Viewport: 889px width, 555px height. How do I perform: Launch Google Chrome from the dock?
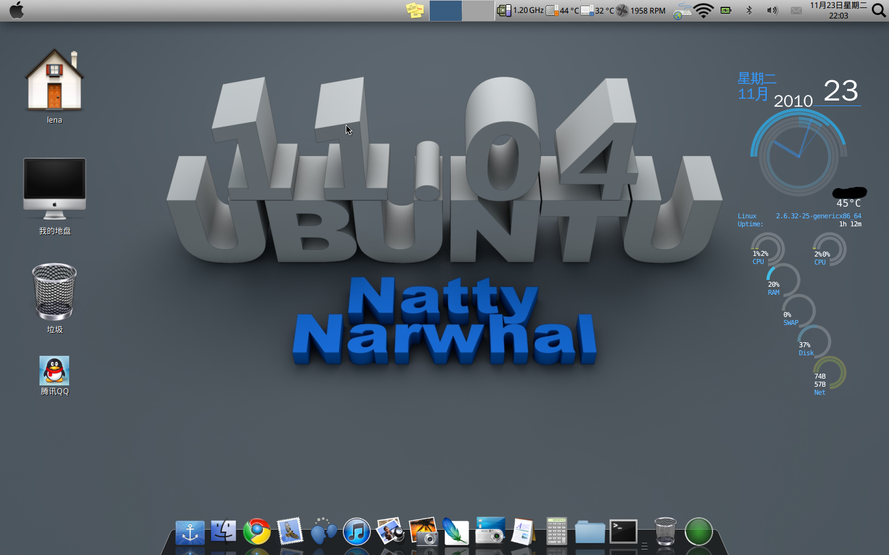click(x=257, y=532)
